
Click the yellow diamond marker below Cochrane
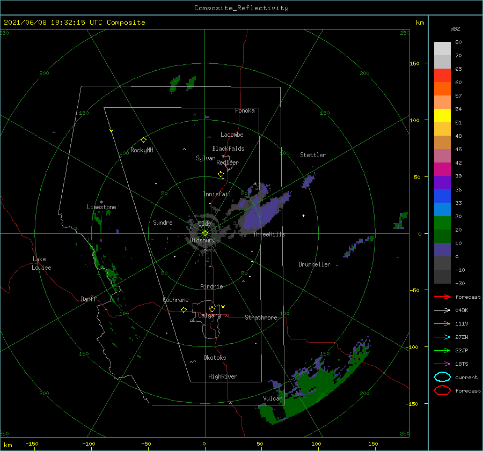[x=184, y=309]
